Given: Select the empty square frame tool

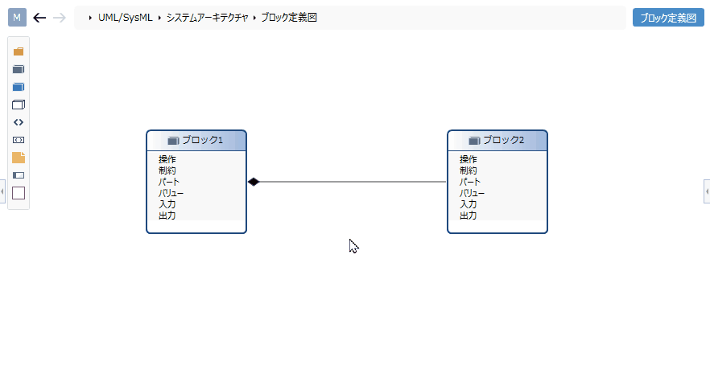Looking at the screenshot, I should (19, 193).
